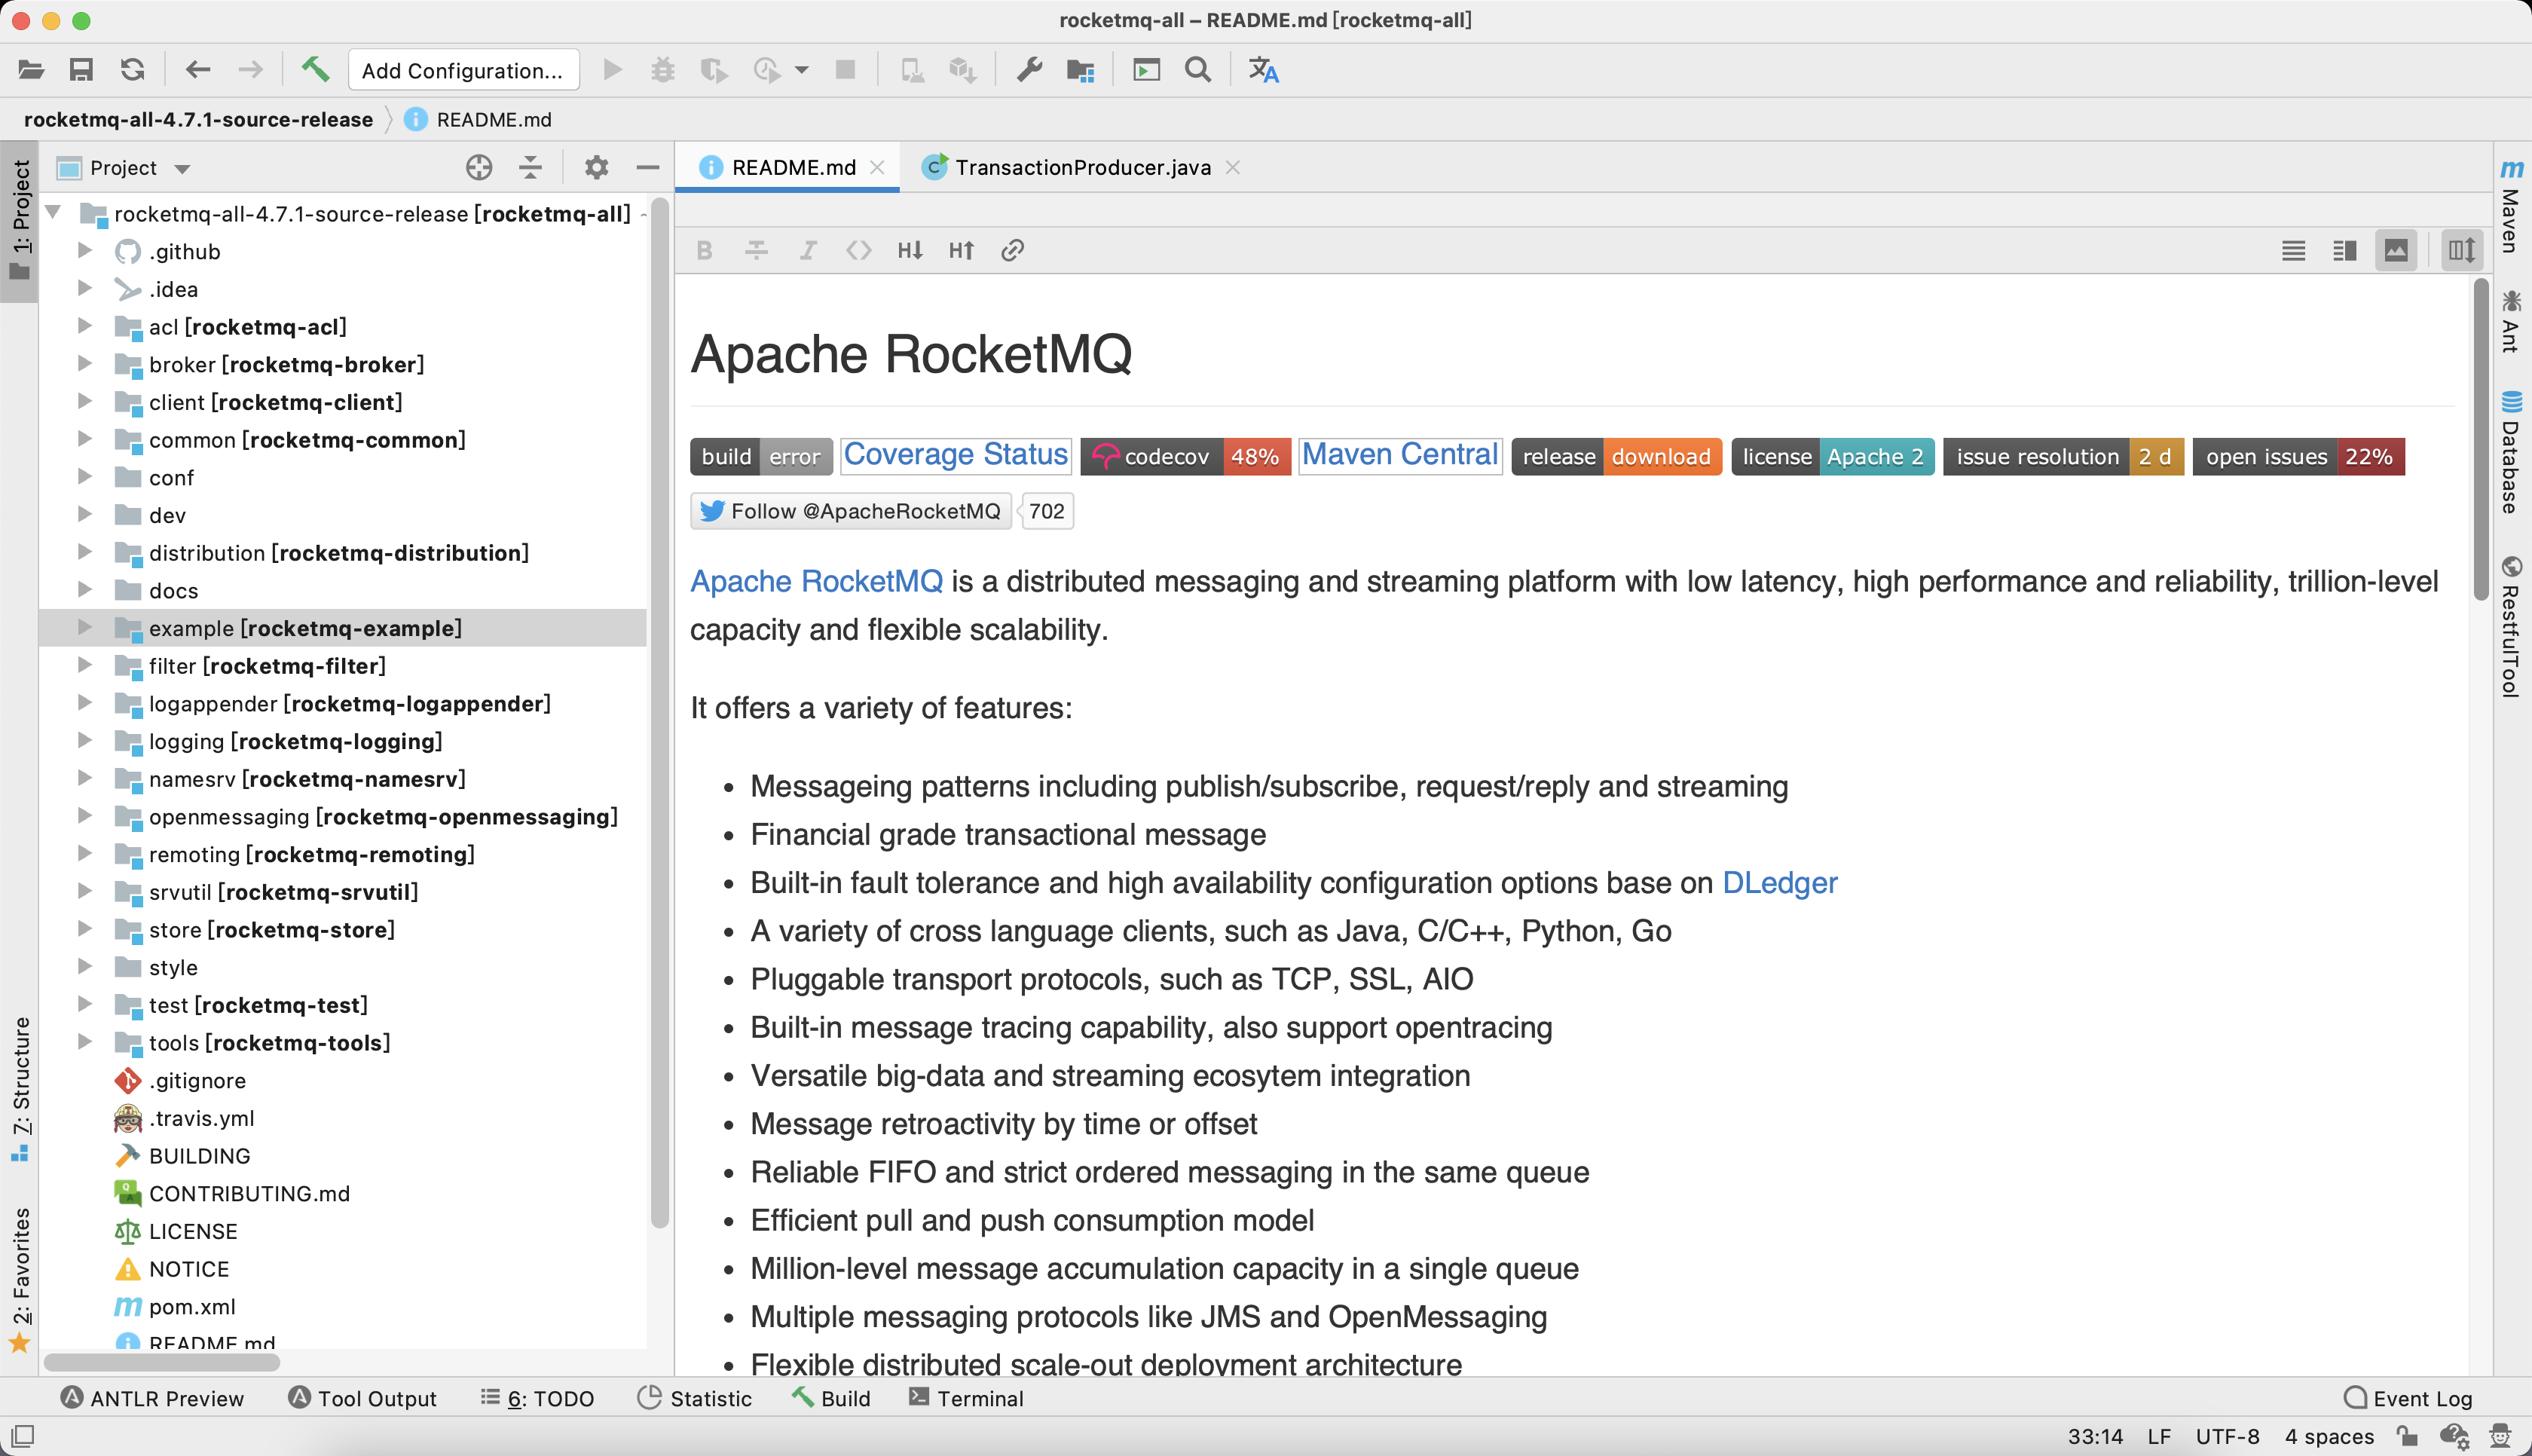Toggle editor and preview split view
Image resolution: width=2532 pixels, height=1456 pixels.
[2344, 250]
